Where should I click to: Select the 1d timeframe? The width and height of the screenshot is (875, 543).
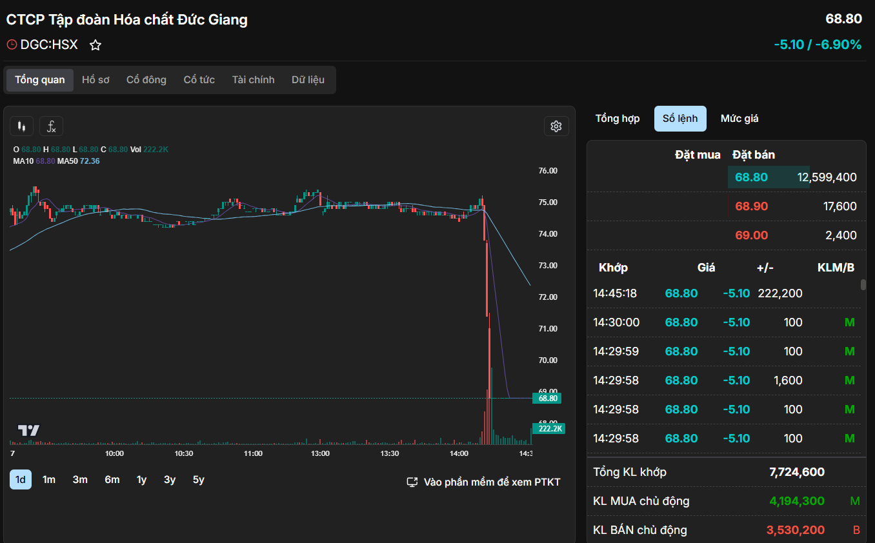click(21, 480)
